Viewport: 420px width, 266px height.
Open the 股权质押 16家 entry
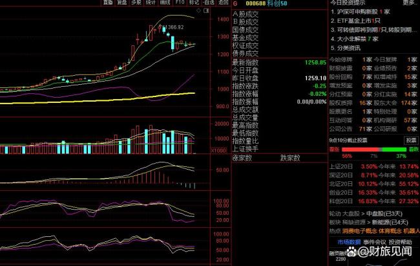point(351,103)
